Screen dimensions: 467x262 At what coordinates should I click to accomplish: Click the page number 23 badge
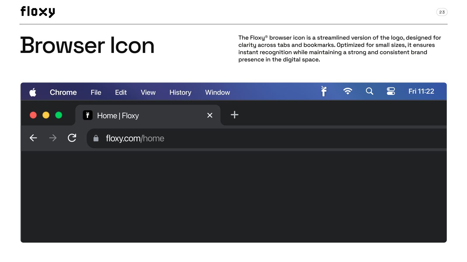pyautogui.click(x=442, y=12)
